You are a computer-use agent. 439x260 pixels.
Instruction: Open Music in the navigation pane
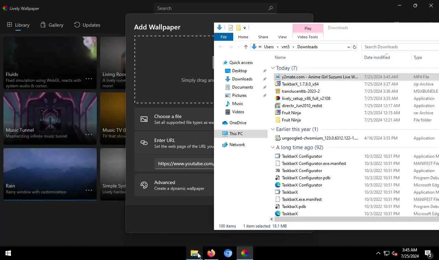pos(237,104)
